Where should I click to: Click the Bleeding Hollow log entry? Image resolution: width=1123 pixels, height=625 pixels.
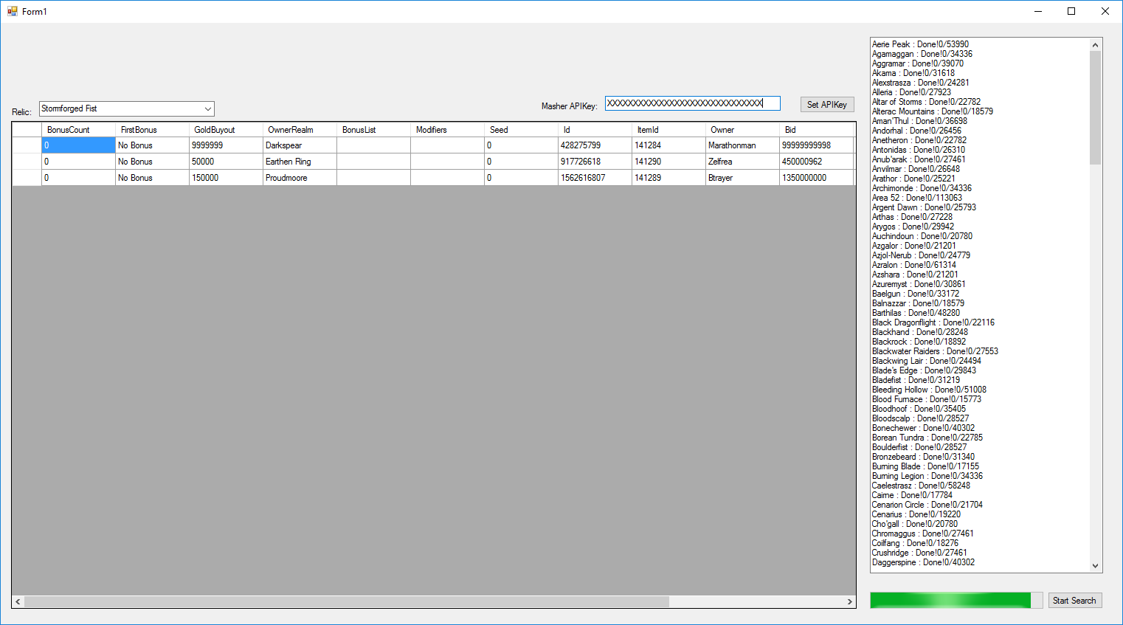[929, 390]
